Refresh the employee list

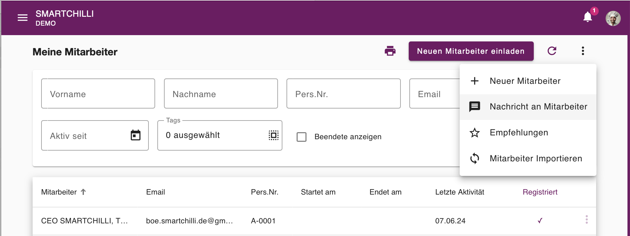(x=552, y=51)
